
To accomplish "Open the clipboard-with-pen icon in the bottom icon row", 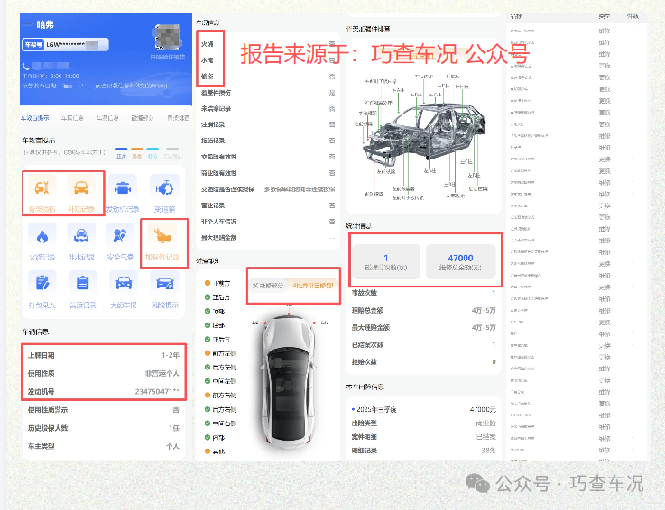I will [x=42, y=283].
